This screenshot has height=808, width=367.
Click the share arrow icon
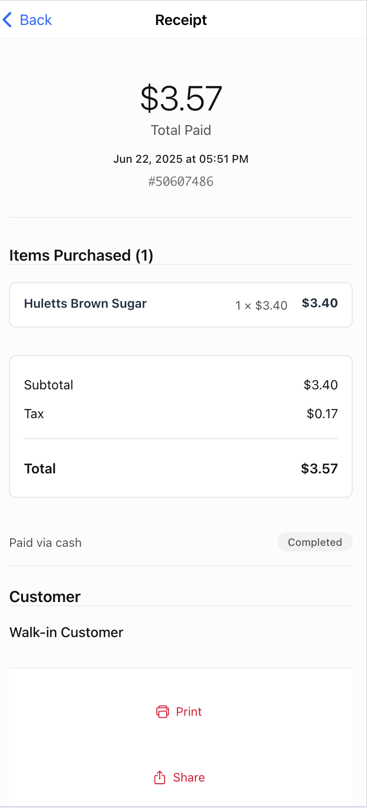[160, 777]
